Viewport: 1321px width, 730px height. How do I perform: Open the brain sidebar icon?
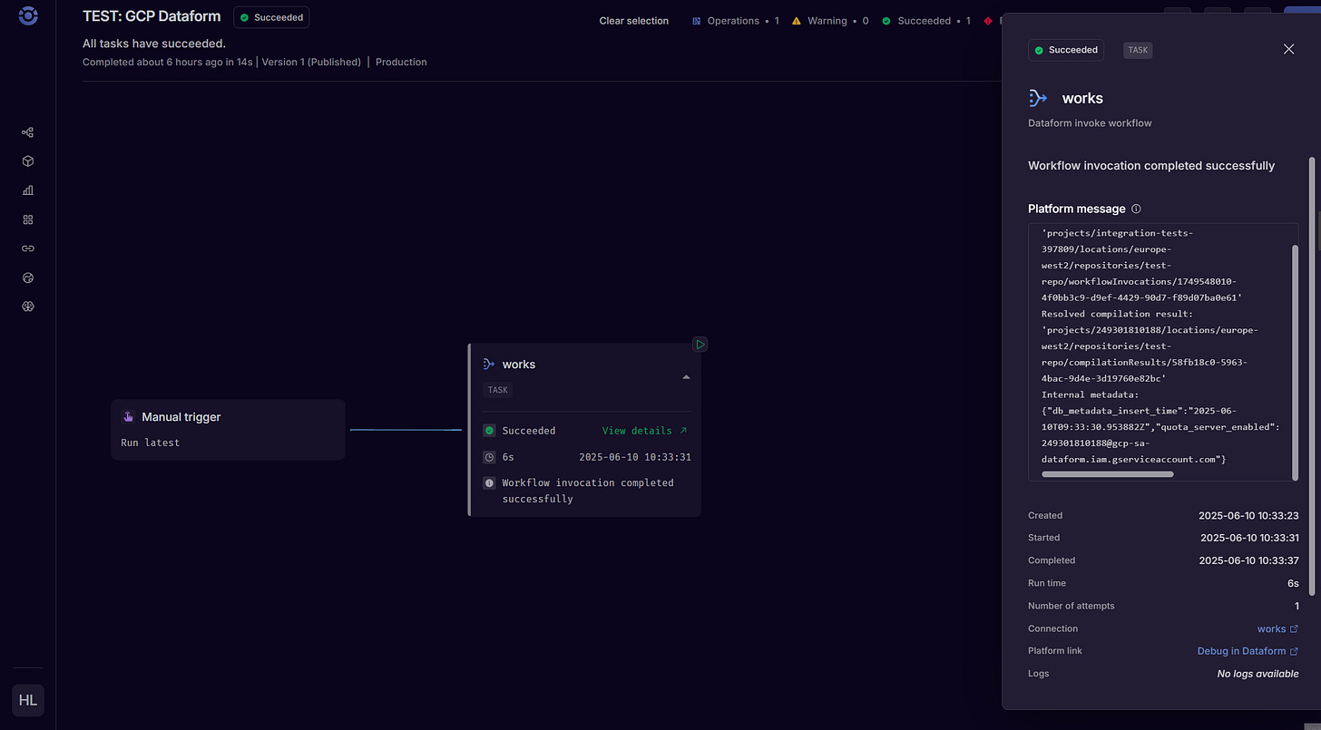28,307
